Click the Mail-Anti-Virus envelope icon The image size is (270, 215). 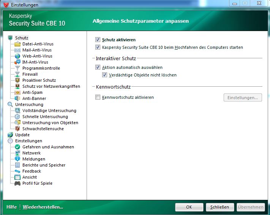(17, 50)
